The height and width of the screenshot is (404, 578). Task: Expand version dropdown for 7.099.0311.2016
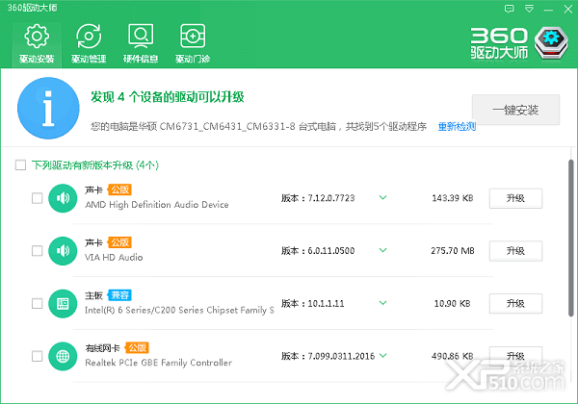(383, 356)
